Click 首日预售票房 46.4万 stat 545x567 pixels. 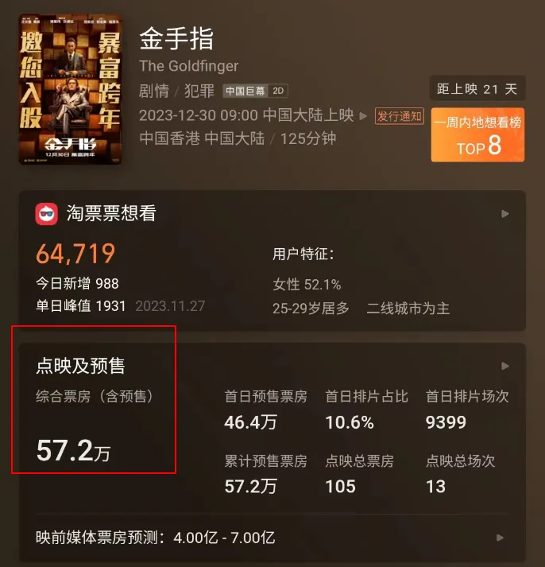[266, 410]
